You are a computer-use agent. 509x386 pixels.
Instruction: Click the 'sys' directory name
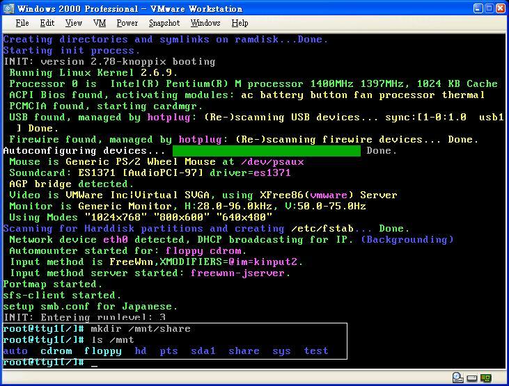pyautogui.click(x=281, y=351)
